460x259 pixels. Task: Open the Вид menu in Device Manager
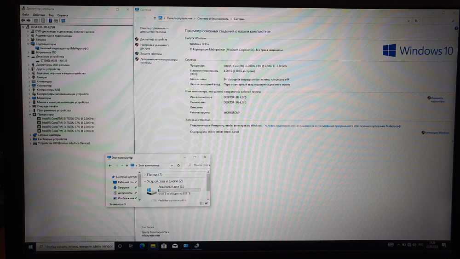pos(51,15)
